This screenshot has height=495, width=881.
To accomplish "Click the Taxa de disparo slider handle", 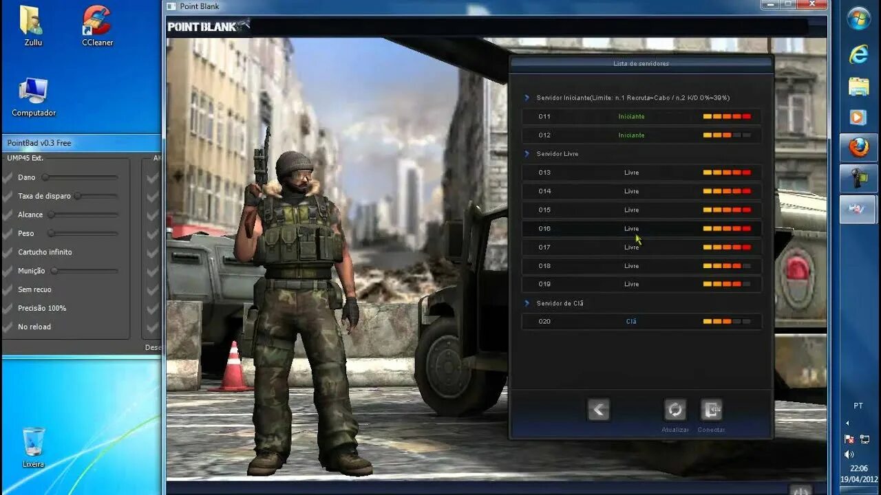I will click(78, 196).
